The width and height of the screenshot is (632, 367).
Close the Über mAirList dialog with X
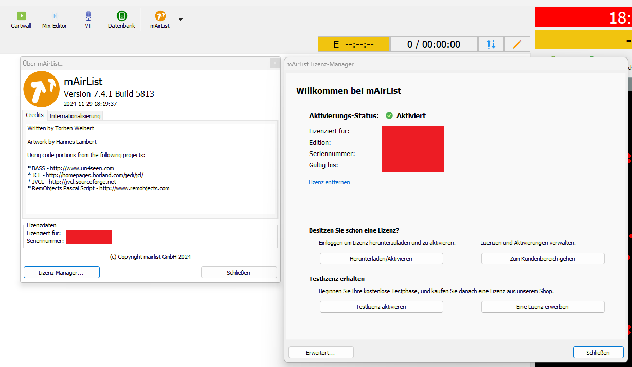click(x=274, y=63)
